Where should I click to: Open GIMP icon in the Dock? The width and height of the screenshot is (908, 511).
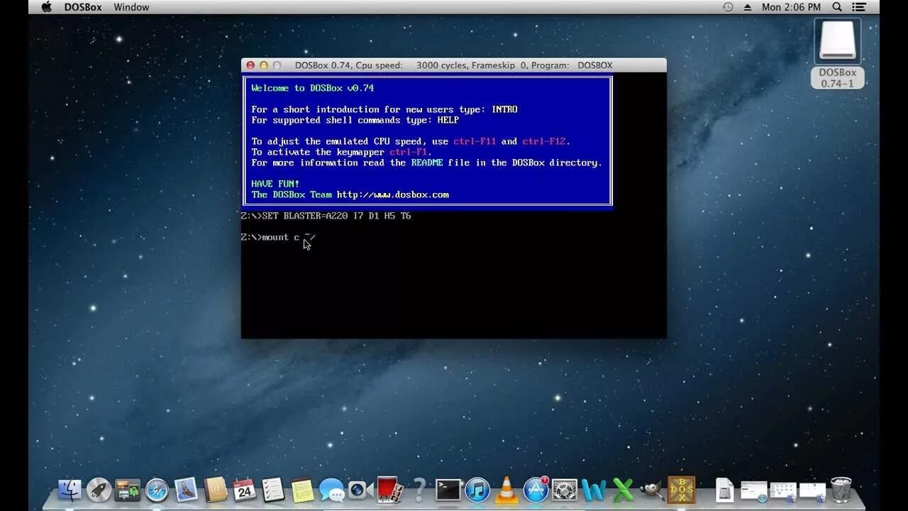tap(652, 489)
